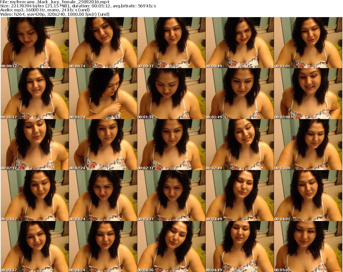The width and height of the screenshot is (343, 272).
Task: Click the 00:04:49 timestamp label
Action: point(214,270)
